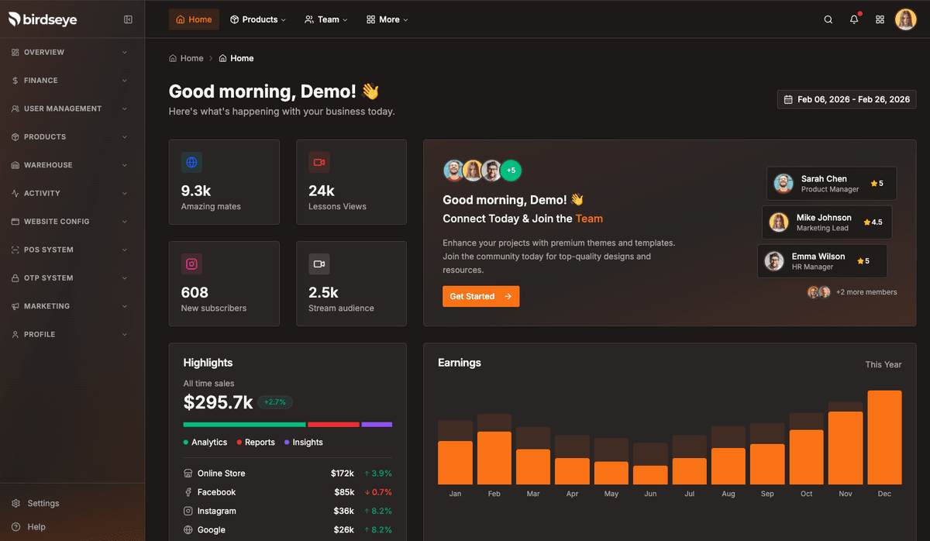930x541 pixels.
Task: Click the globe icon on Amazing mates card
Action: click(191, 163)
